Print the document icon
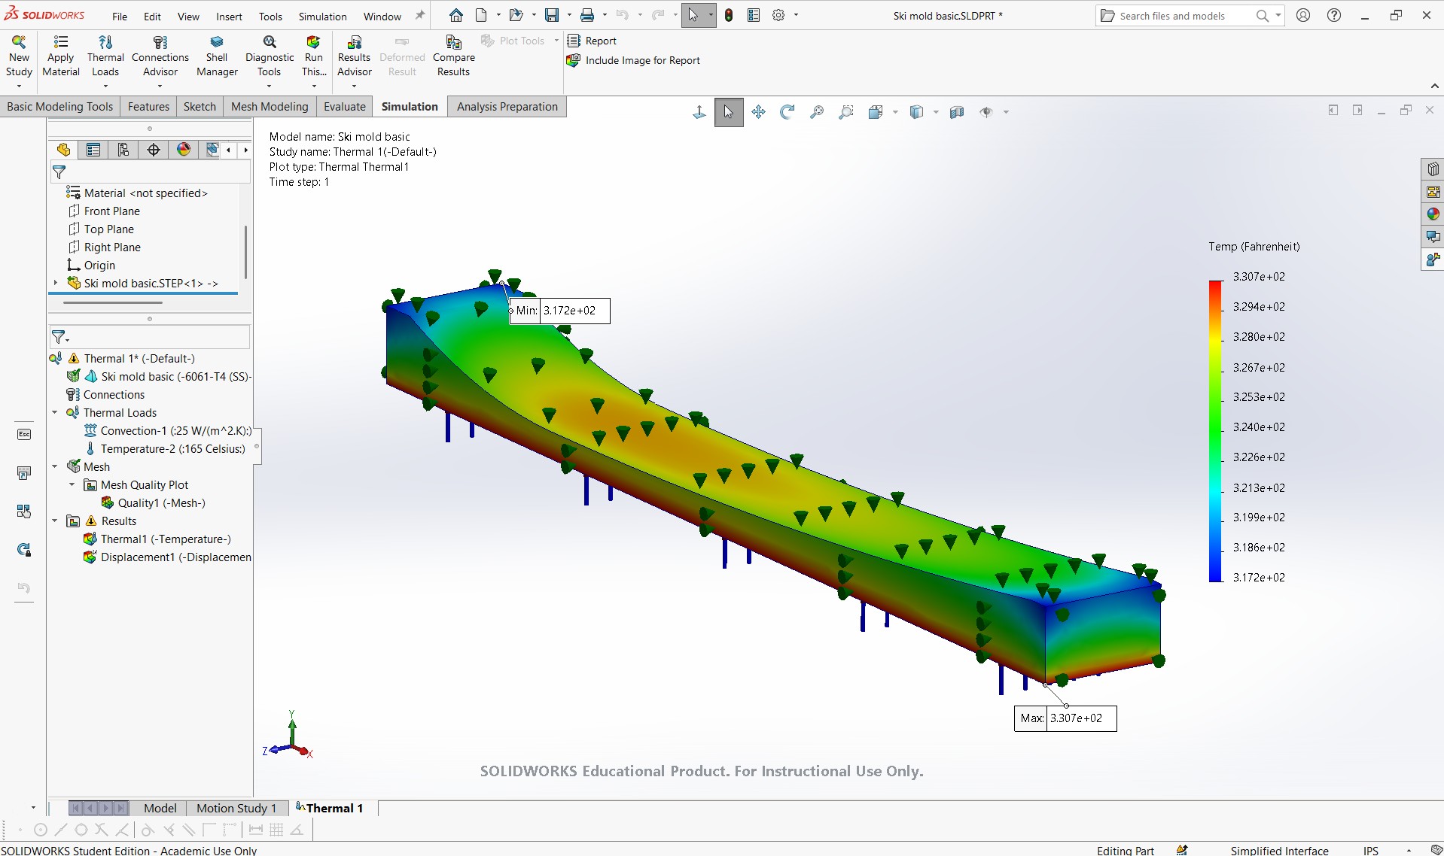1444x856 pixels. pyautogui.click(x=587, y=15)
